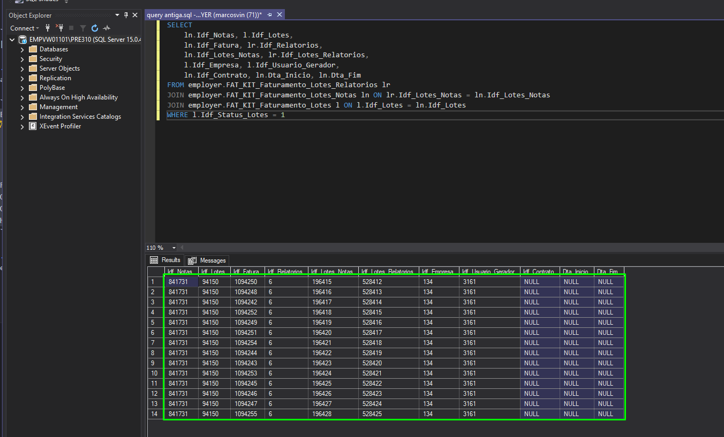Expand the Replication folder
This screenshot has height=437, width=724.
[22, 78]
